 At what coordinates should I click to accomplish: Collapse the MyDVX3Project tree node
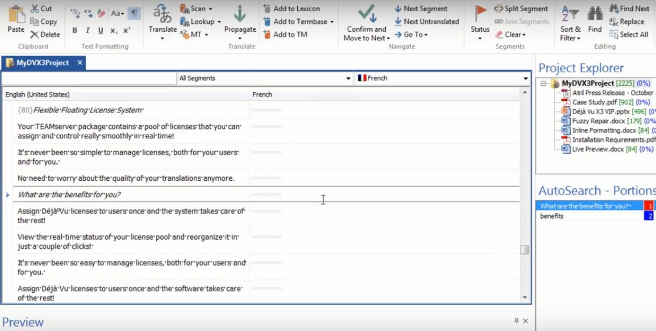543,84
